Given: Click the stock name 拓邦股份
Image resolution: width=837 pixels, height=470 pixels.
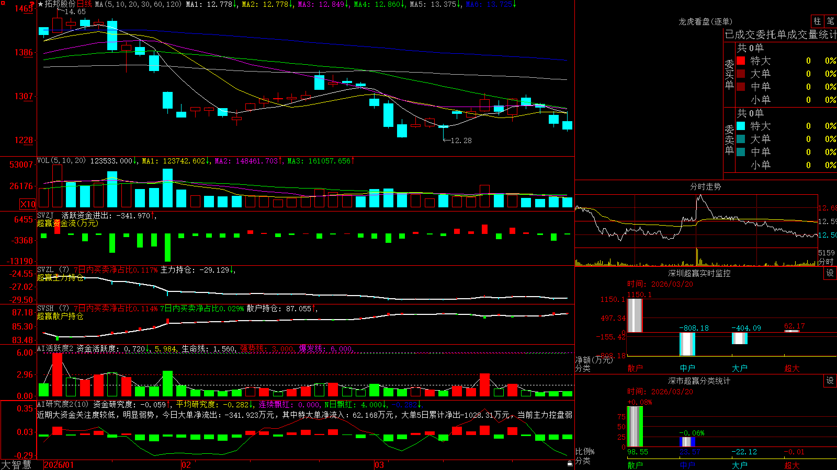Looking at the screenshot, I should click(60, 4).
